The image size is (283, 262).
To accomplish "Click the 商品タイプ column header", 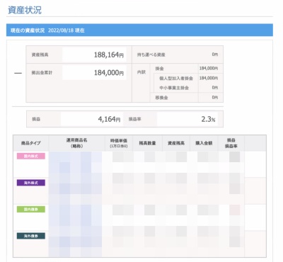I will (31, 143).
